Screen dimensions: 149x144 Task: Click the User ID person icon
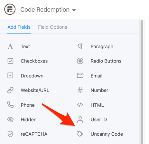coord(80,120)
